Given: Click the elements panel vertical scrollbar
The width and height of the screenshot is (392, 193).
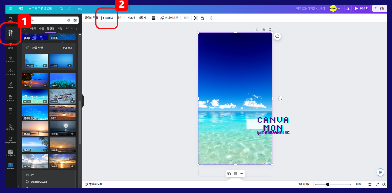Looking at the screenshot, I should click(x=80, y=122).
